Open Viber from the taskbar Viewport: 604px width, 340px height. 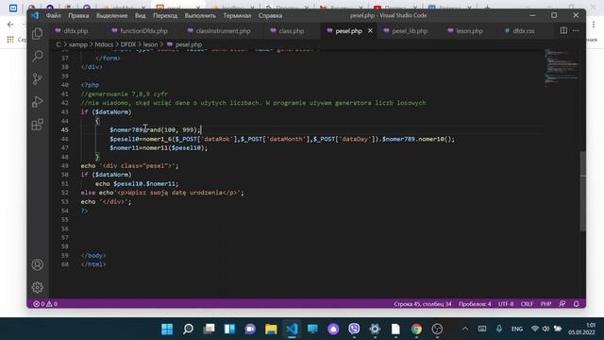[354, 329]
